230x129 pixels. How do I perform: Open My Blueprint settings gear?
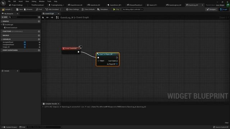pos(39,17)
